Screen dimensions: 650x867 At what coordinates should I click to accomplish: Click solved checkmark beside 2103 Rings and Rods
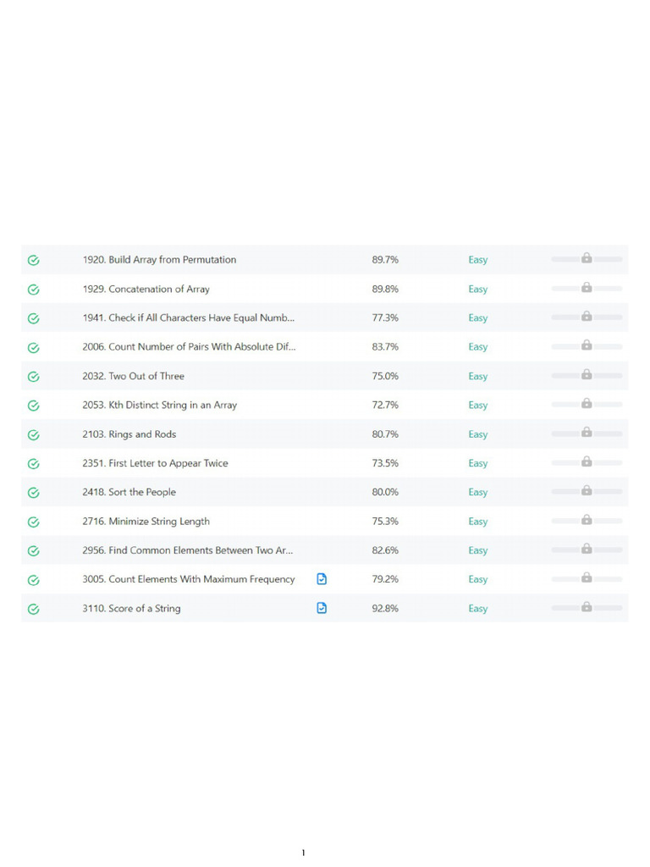(x=34, y=435)
